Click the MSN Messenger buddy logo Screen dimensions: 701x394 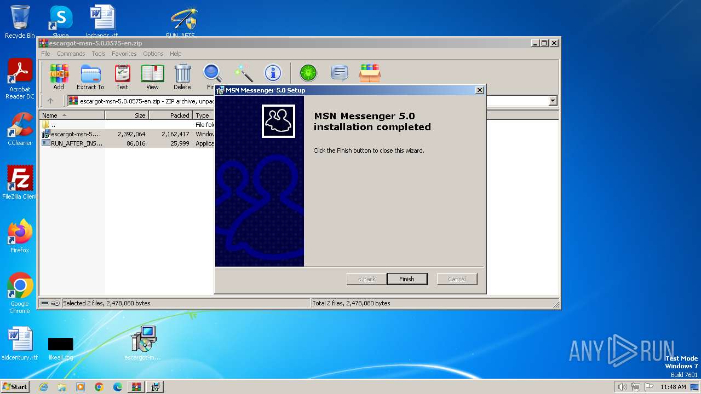click(278, 121)
